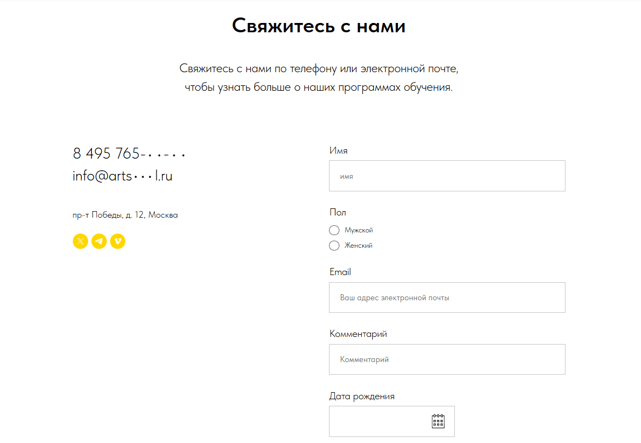Viewport: 641px width, 443px height.
Task: Select the Женский radio button
Action: pyautogui.click(x=334, y=246)
